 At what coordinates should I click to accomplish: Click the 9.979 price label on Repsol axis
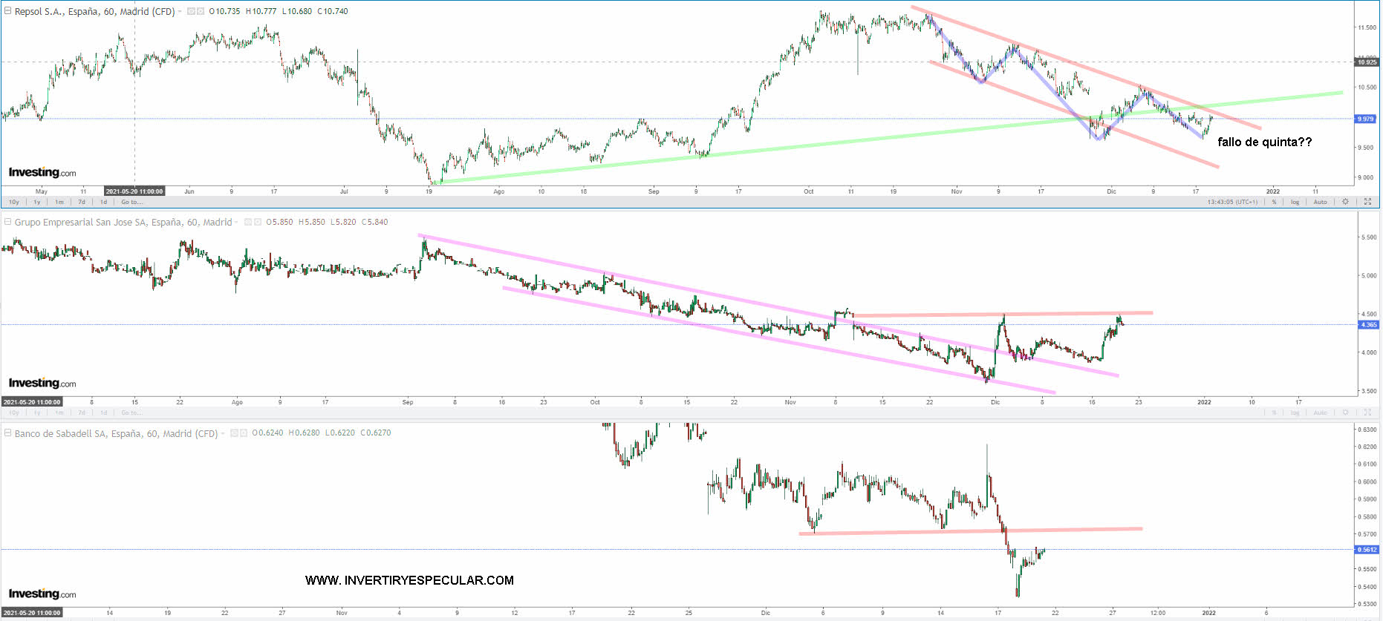click(1365, 119)
